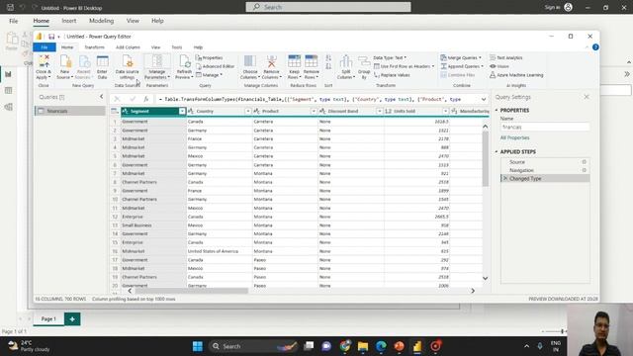Open Source step settings gear
The image size is (633, 356).
point(585,162)
